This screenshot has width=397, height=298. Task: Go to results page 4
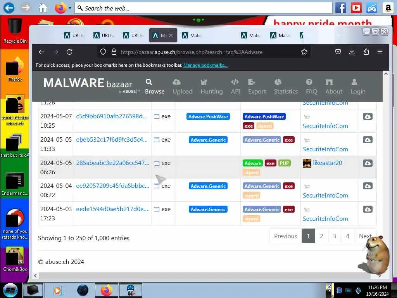(347, 236)
